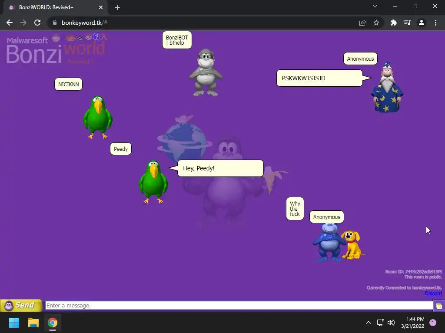Open network settings in the tray
The width and height of the screenshot is (445, 333).
380,323
